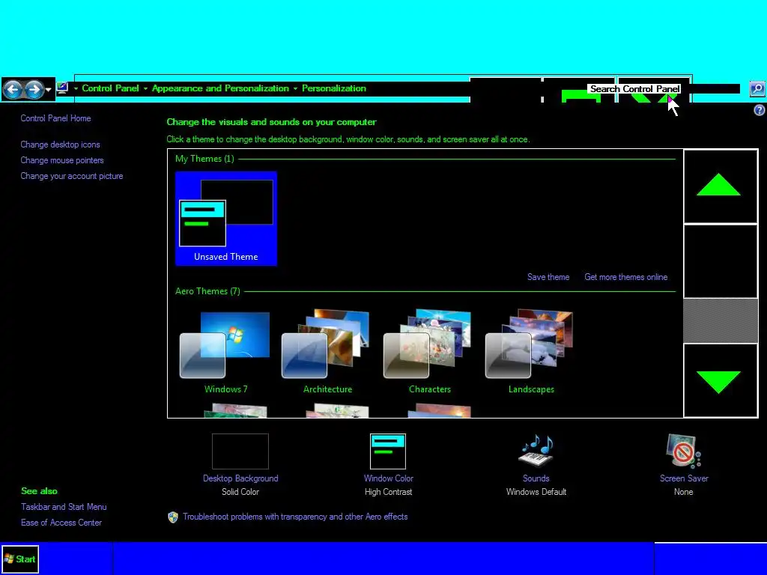Viewport: 767px width, 575px height.
Task: Open help via question mark icon
Action: click(760, 111)
